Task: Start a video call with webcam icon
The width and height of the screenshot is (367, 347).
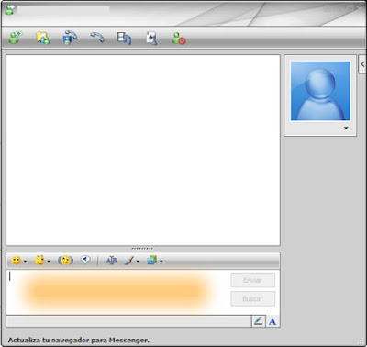Action: pos(70,38)
